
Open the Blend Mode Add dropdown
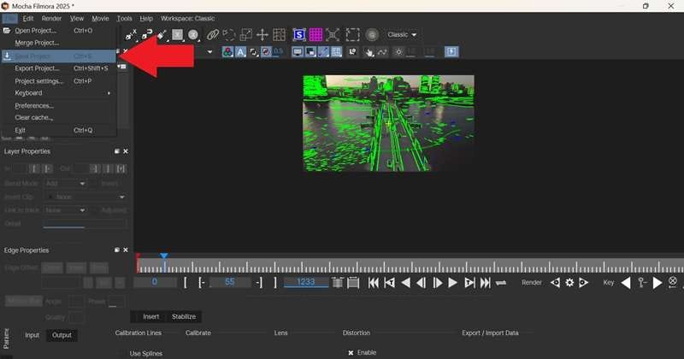pos(66,184)
